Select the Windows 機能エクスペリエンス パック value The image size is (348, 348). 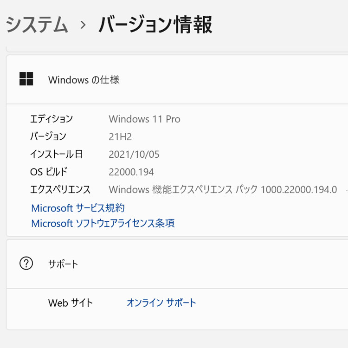coord(223,189)
